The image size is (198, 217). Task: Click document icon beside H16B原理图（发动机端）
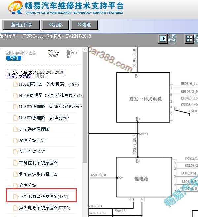(16, 84)
